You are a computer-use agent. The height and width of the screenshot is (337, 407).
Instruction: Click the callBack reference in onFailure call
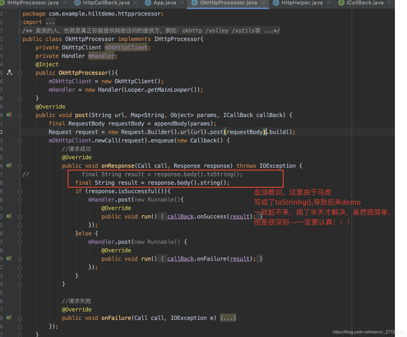tap(180, 259)
